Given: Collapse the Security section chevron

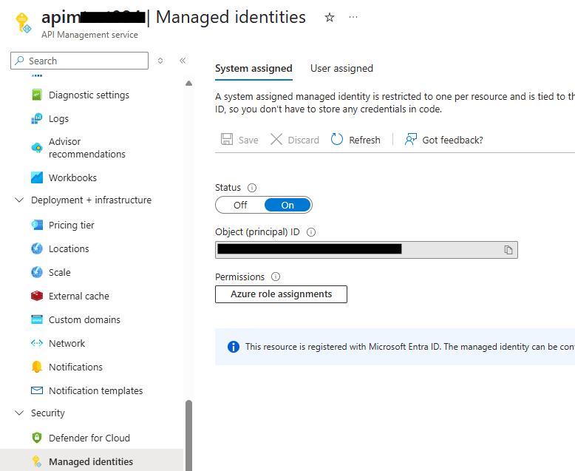Looking at the screenshot, I should (19, 413).
